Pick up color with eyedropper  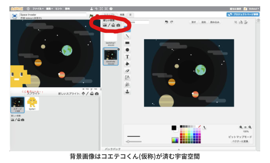(x=204, y=128)
